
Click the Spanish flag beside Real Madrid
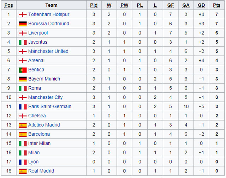coord(23,171)
